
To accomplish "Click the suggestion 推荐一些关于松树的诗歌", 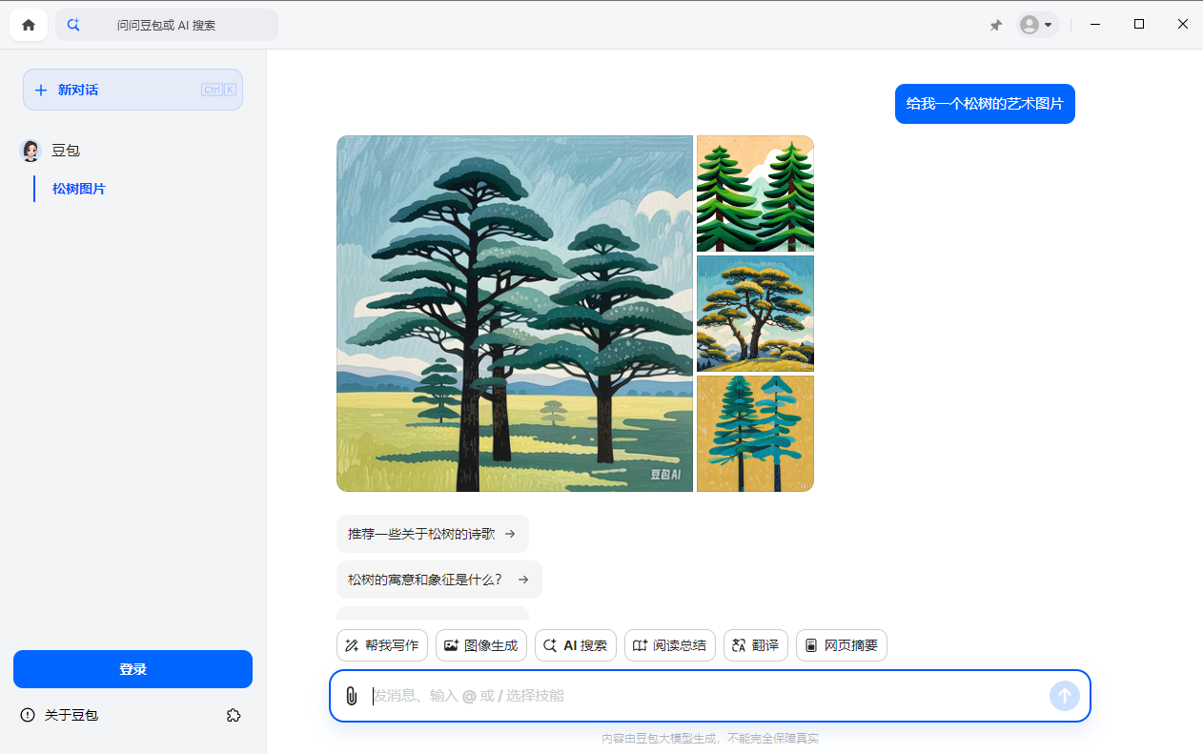I will [432, 534].
